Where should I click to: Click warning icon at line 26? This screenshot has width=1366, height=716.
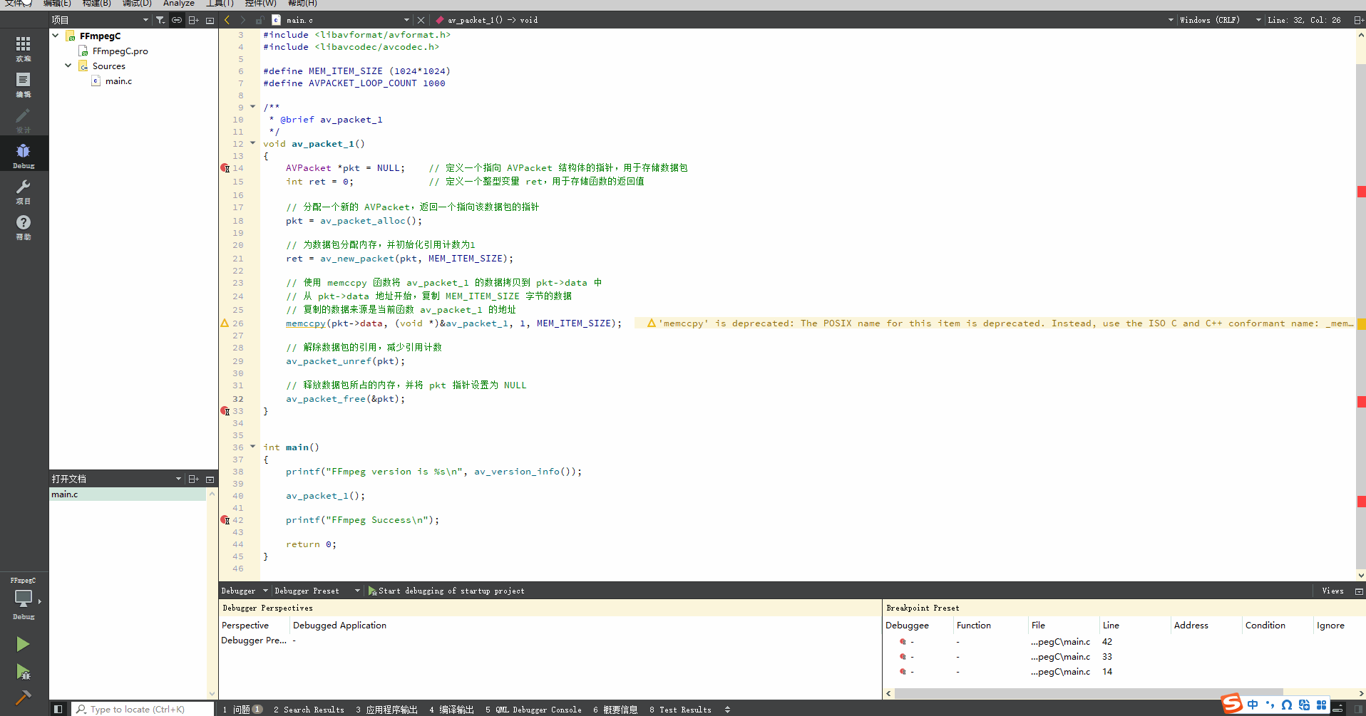[x=225, y=323]
